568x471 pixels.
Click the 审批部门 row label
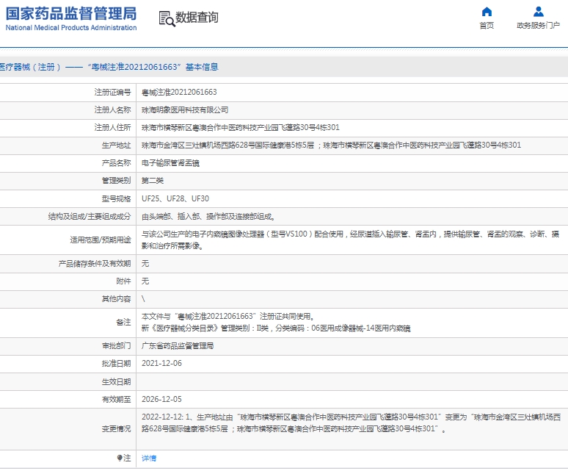click(116, 346)
